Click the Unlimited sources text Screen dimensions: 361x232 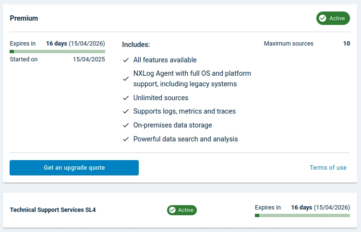point(161,98)
